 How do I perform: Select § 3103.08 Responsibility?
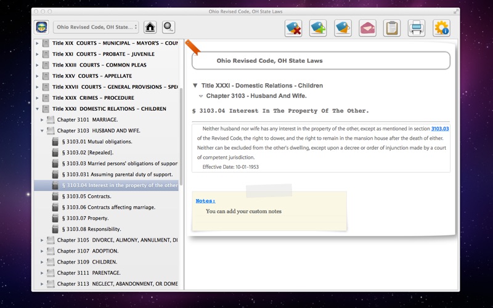pos(91,229)
